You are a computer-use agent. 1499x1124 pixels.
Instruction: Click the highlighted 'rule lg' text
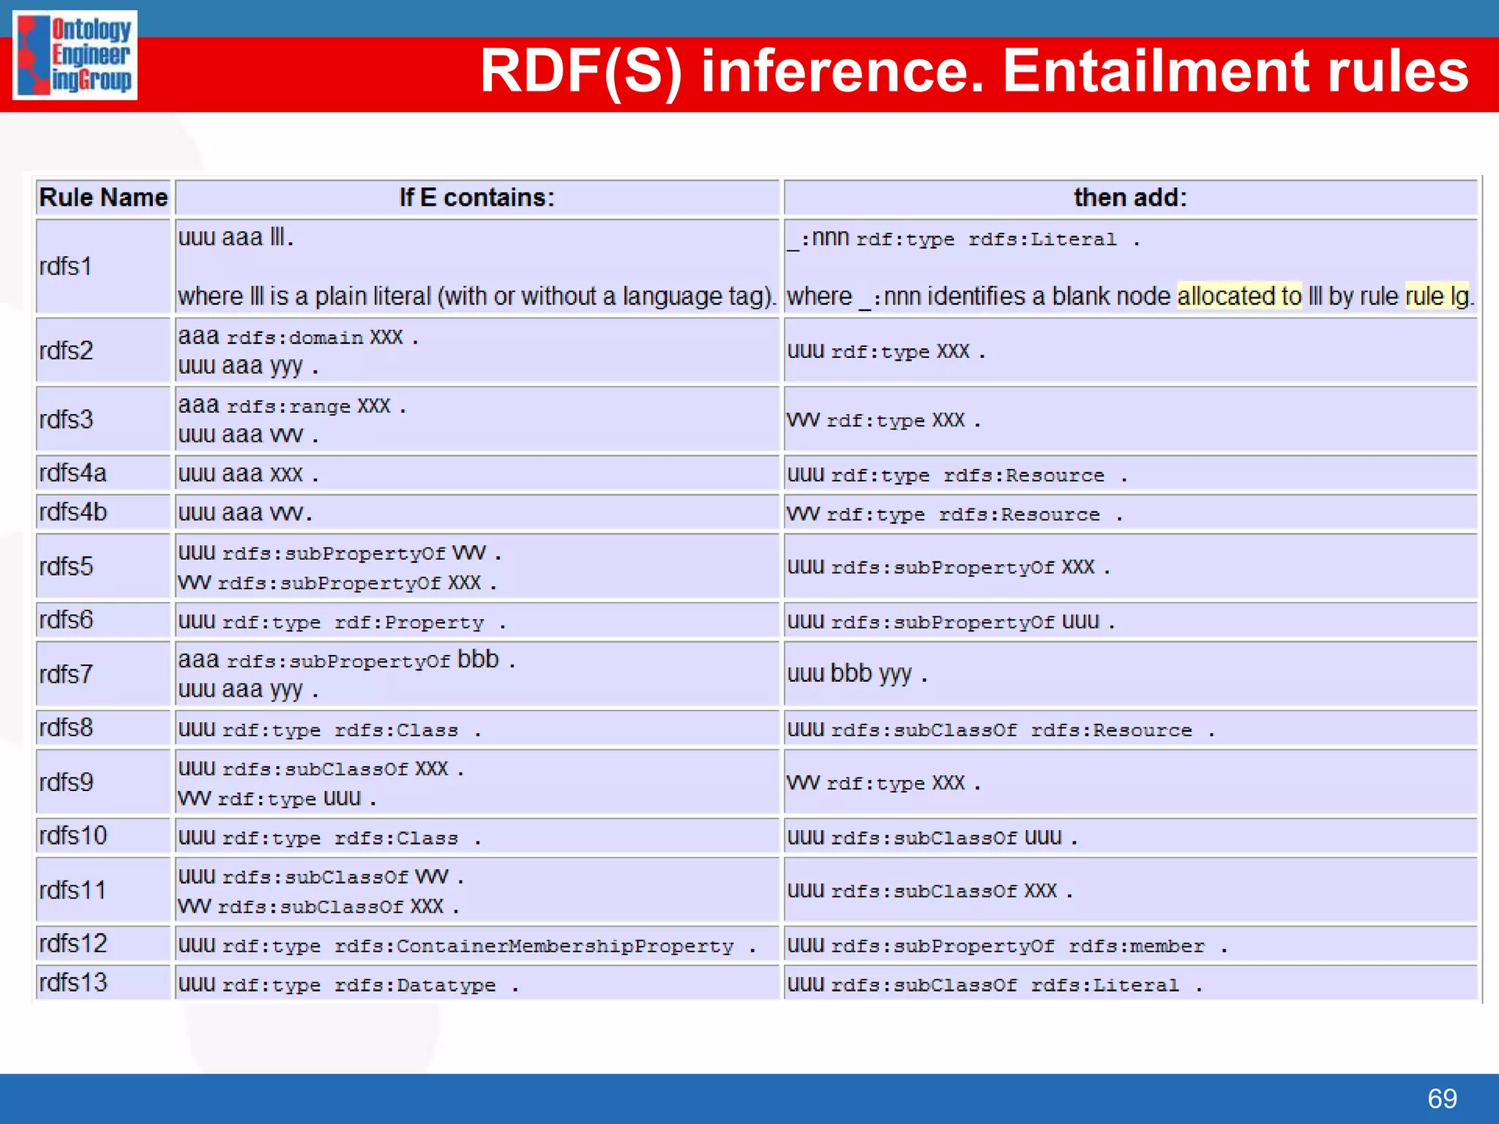coord(1437,296)
